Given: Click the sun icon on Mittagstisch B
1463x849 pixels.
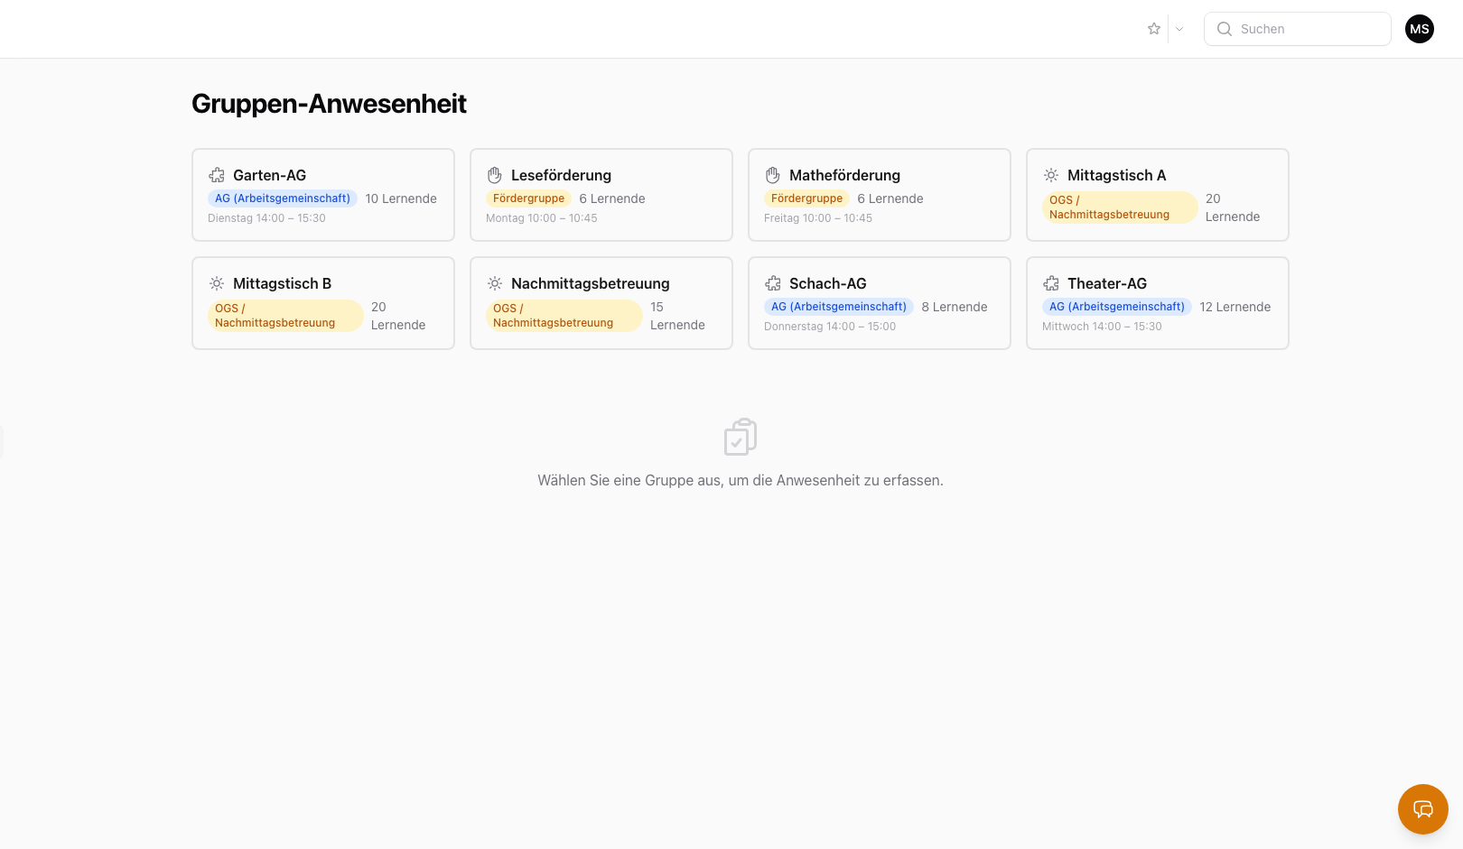Looking at the screenshot, I should pyautogui.click(x=217, y=283).
